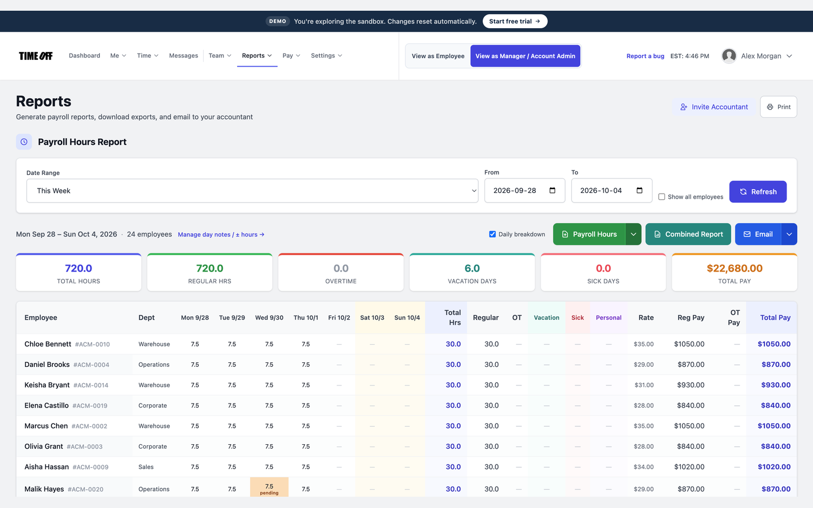
Task: Open calendar picker in From date field
Action: 552,190
